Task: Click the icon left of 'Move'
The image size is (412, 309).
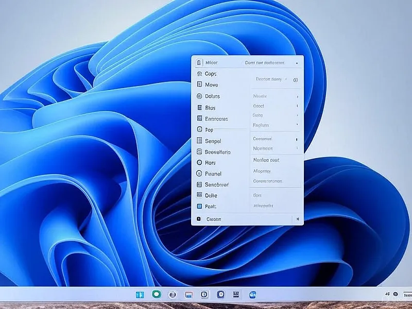Action: point(199,84)
